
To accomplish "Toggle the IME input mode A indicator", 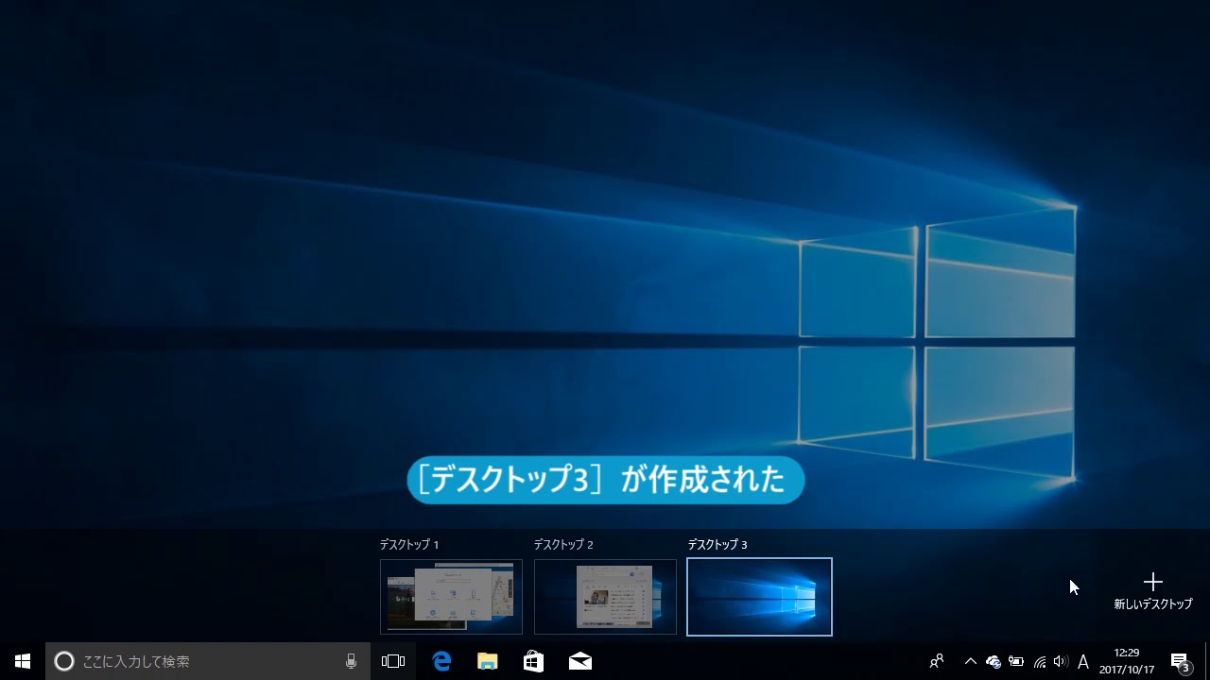I will pyautogui.click(x=1083, y=661).
